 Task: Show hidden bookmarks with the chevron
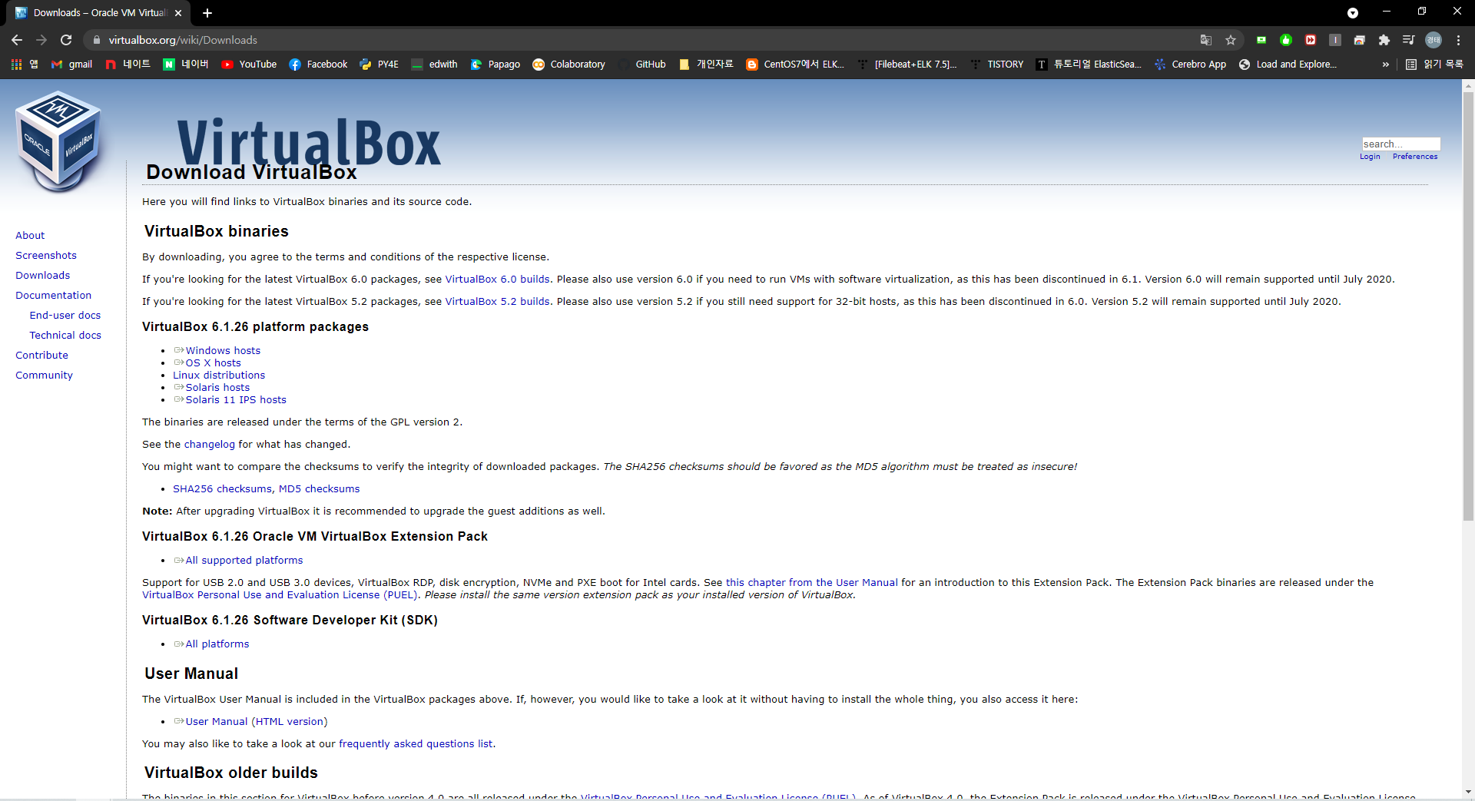[x=1385, y=65]
